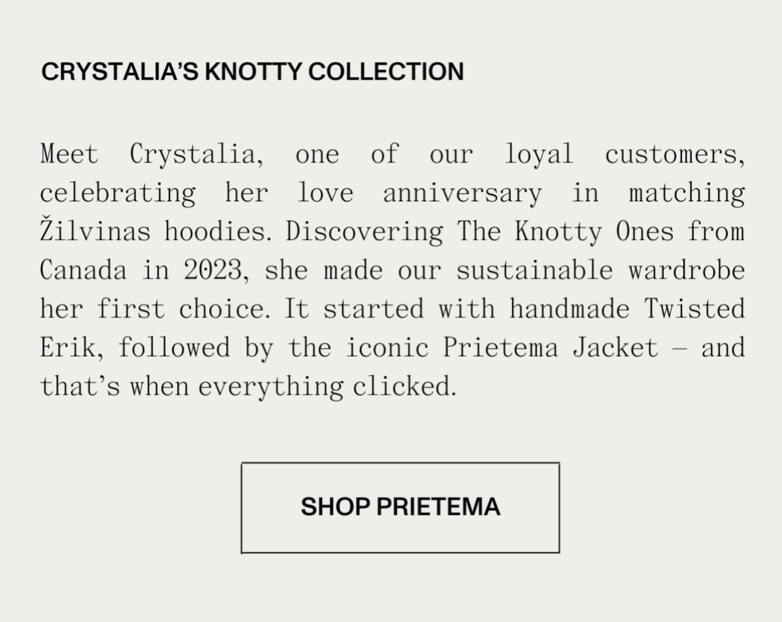Click the word Žilvinas in the paragraph

pyautogui.click(x=95, y=232)
